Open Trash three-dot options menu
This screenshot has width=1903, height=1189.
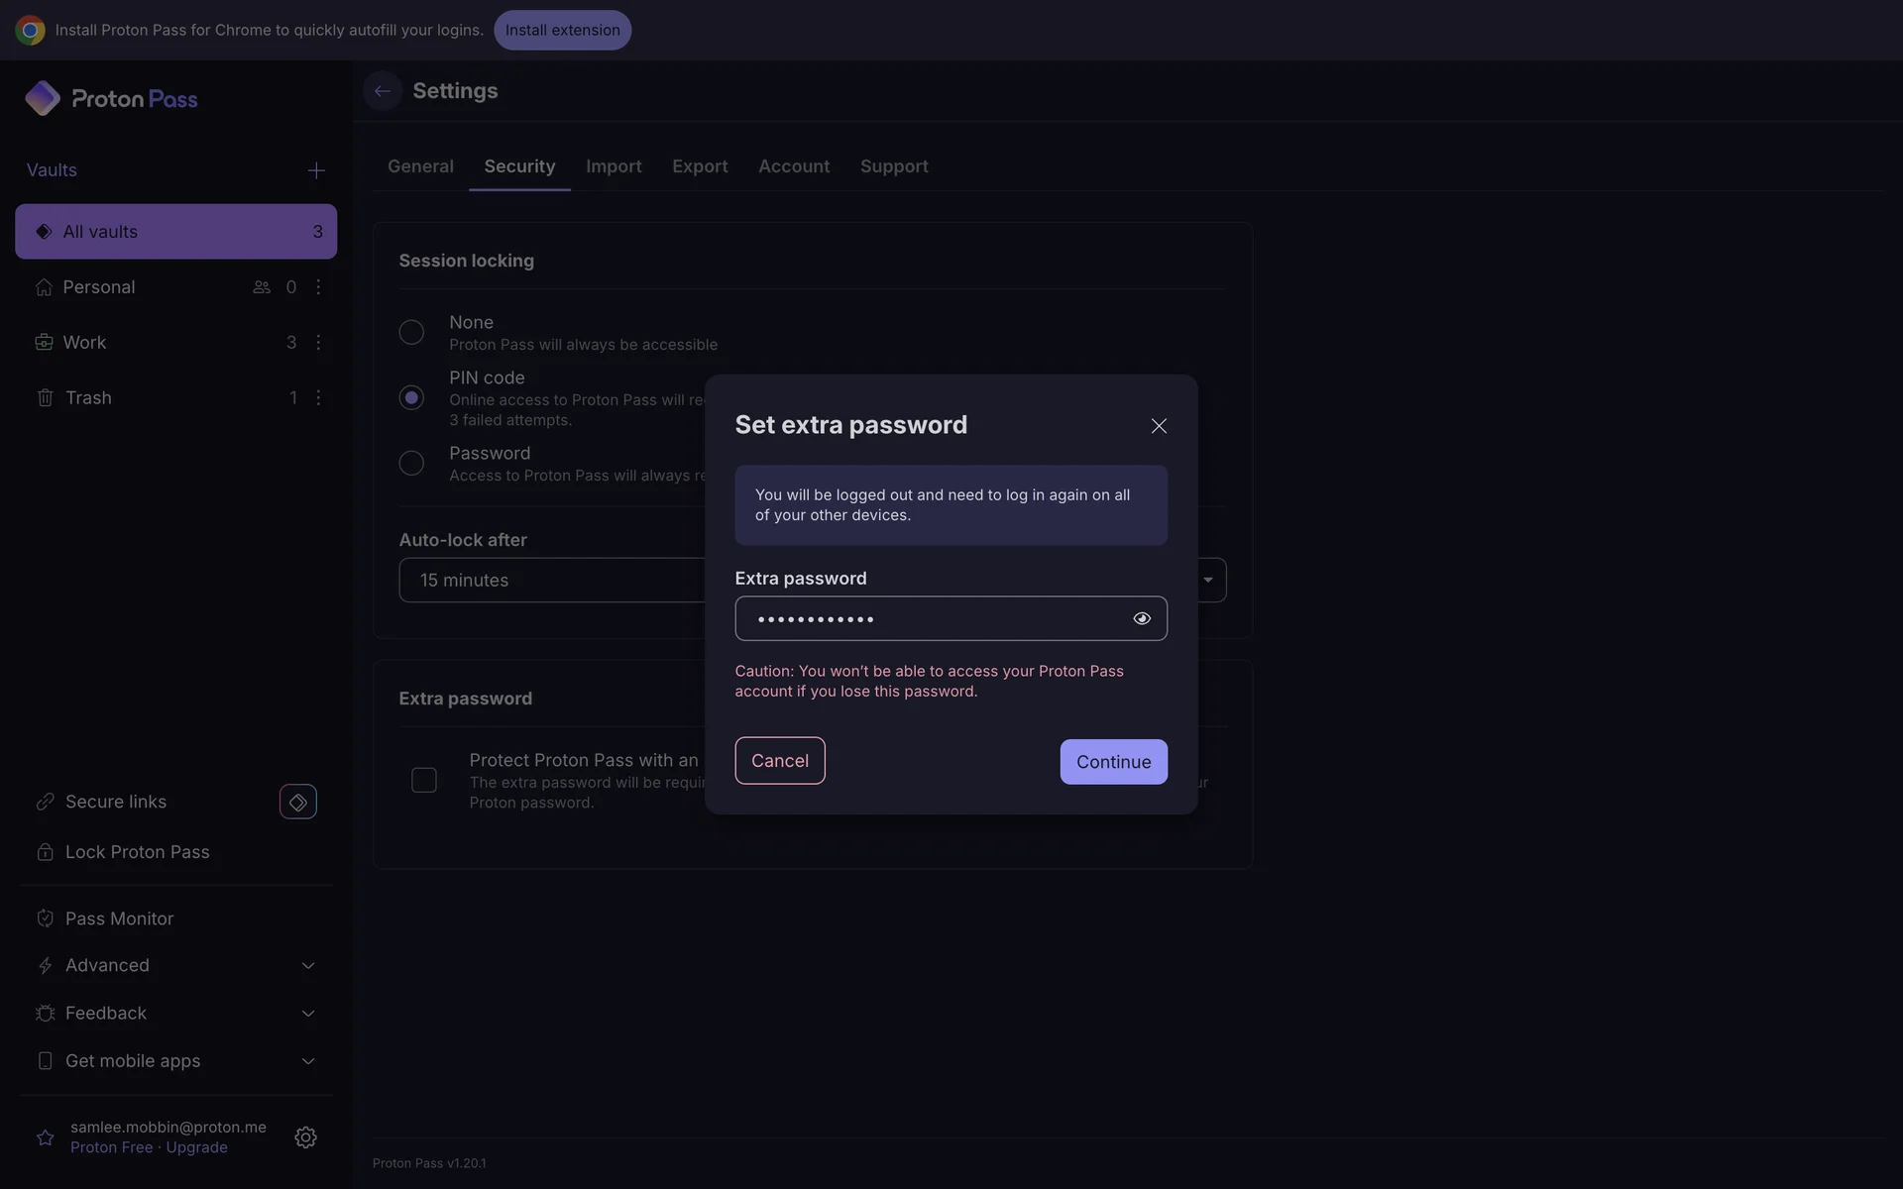318,398
